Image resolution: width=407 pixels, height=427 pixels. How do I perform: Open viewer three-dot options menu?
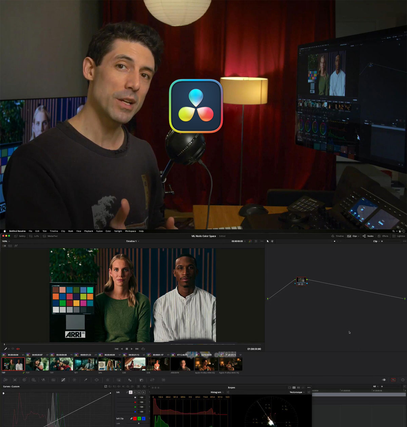[262, 241]
